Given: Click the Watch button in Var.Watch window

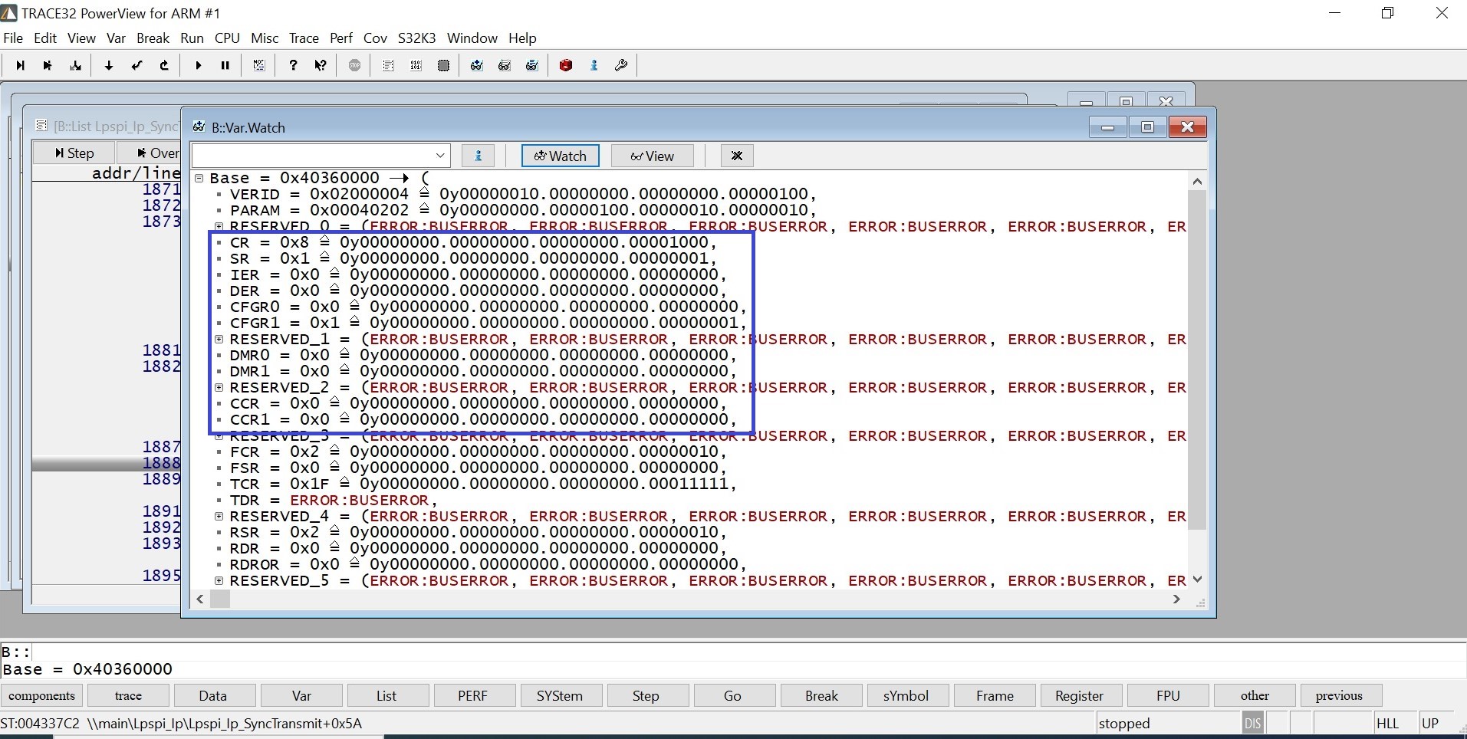Looking at the screenshot, I should click(561, 156).
